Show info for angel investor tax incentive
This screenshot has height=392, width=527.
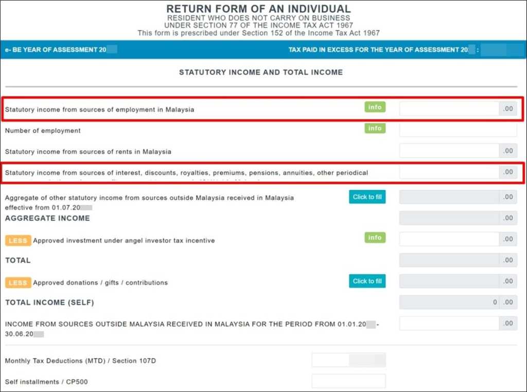375,237
